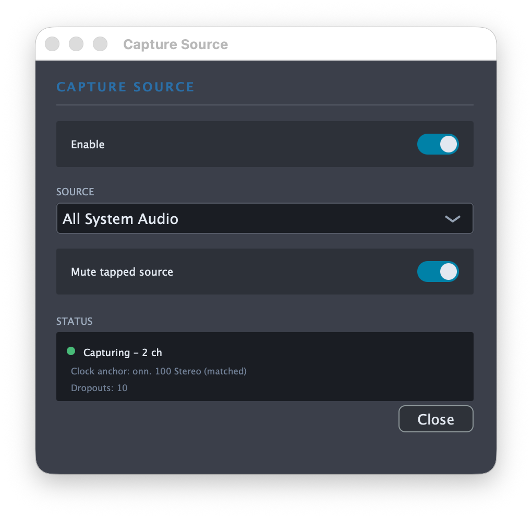Click the CAPTURE SOURCE heading
532x518 pixels.
[125, 87]
